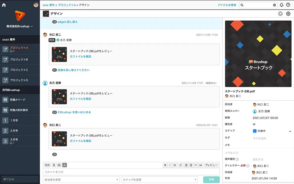The image size is (294, 184).
Task: Open the notifications bell
Action: (x=281, y=5)
